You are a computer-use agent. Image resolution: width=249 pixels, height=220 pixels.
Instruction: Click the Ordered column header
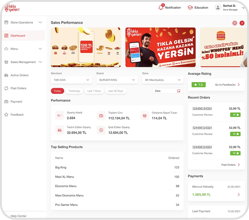(x=174, y=158)
